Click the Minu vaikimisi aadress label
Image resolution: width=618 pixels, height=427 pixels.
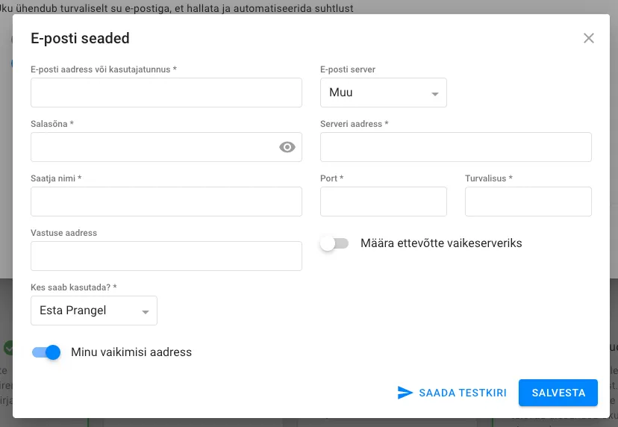click(131, 352)
